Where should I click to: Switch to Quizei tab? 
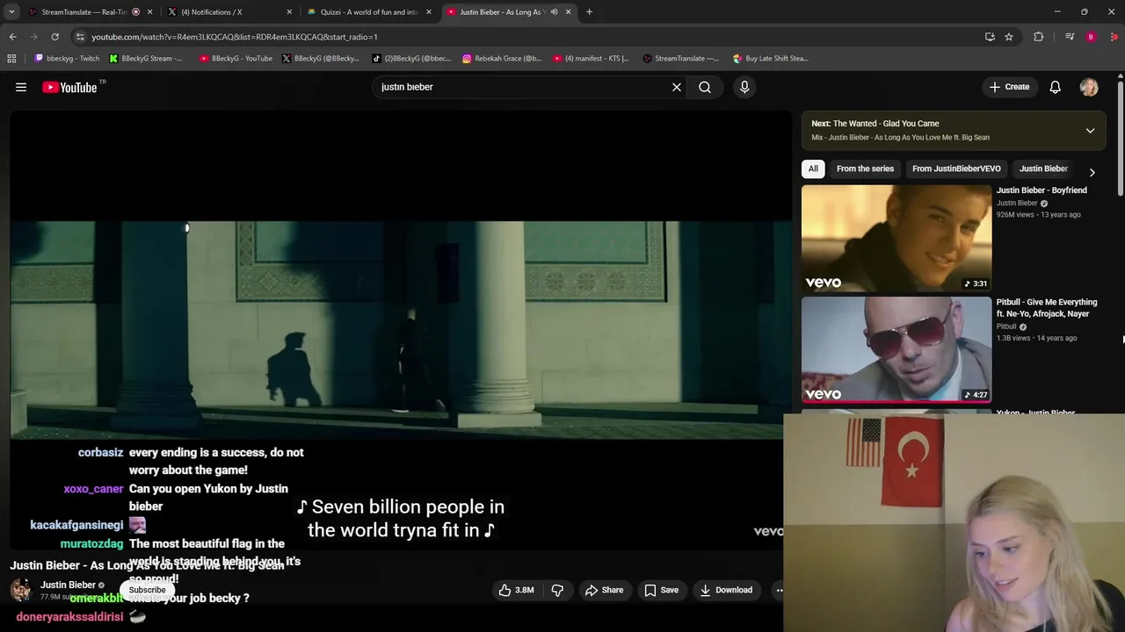[x=367, y=12]
